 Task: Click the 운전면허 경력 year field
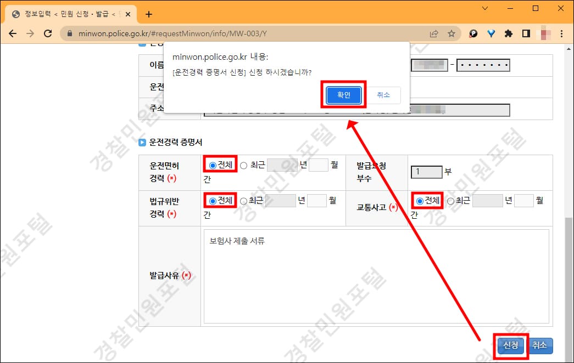tap(282, 165)
